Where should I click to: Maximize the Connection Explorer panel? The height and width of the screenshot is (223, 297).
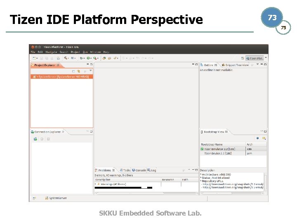click(91, 131)
